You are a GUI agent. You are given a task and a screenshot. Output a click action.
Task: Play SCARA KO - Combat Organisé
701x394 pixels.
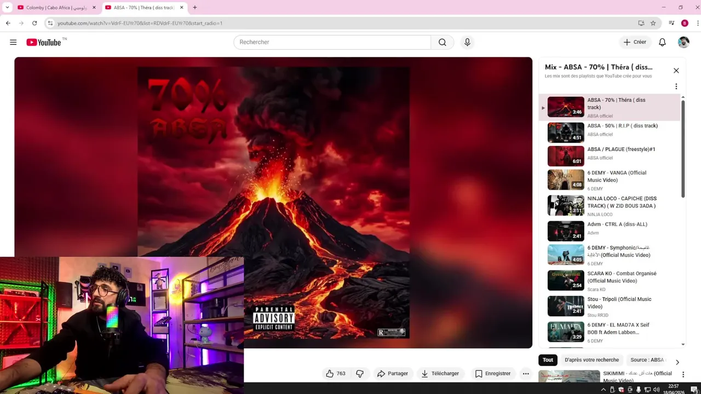coord(609,280)
